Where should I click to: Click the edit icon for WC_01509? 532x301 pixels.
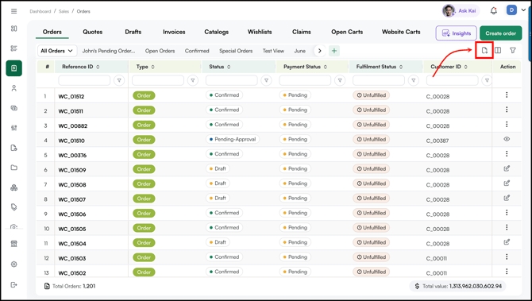507,168
